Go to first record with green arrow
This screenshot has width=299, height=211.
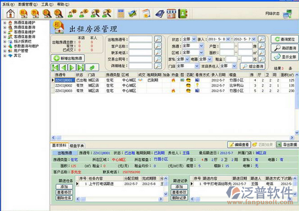tap(55, 67)
